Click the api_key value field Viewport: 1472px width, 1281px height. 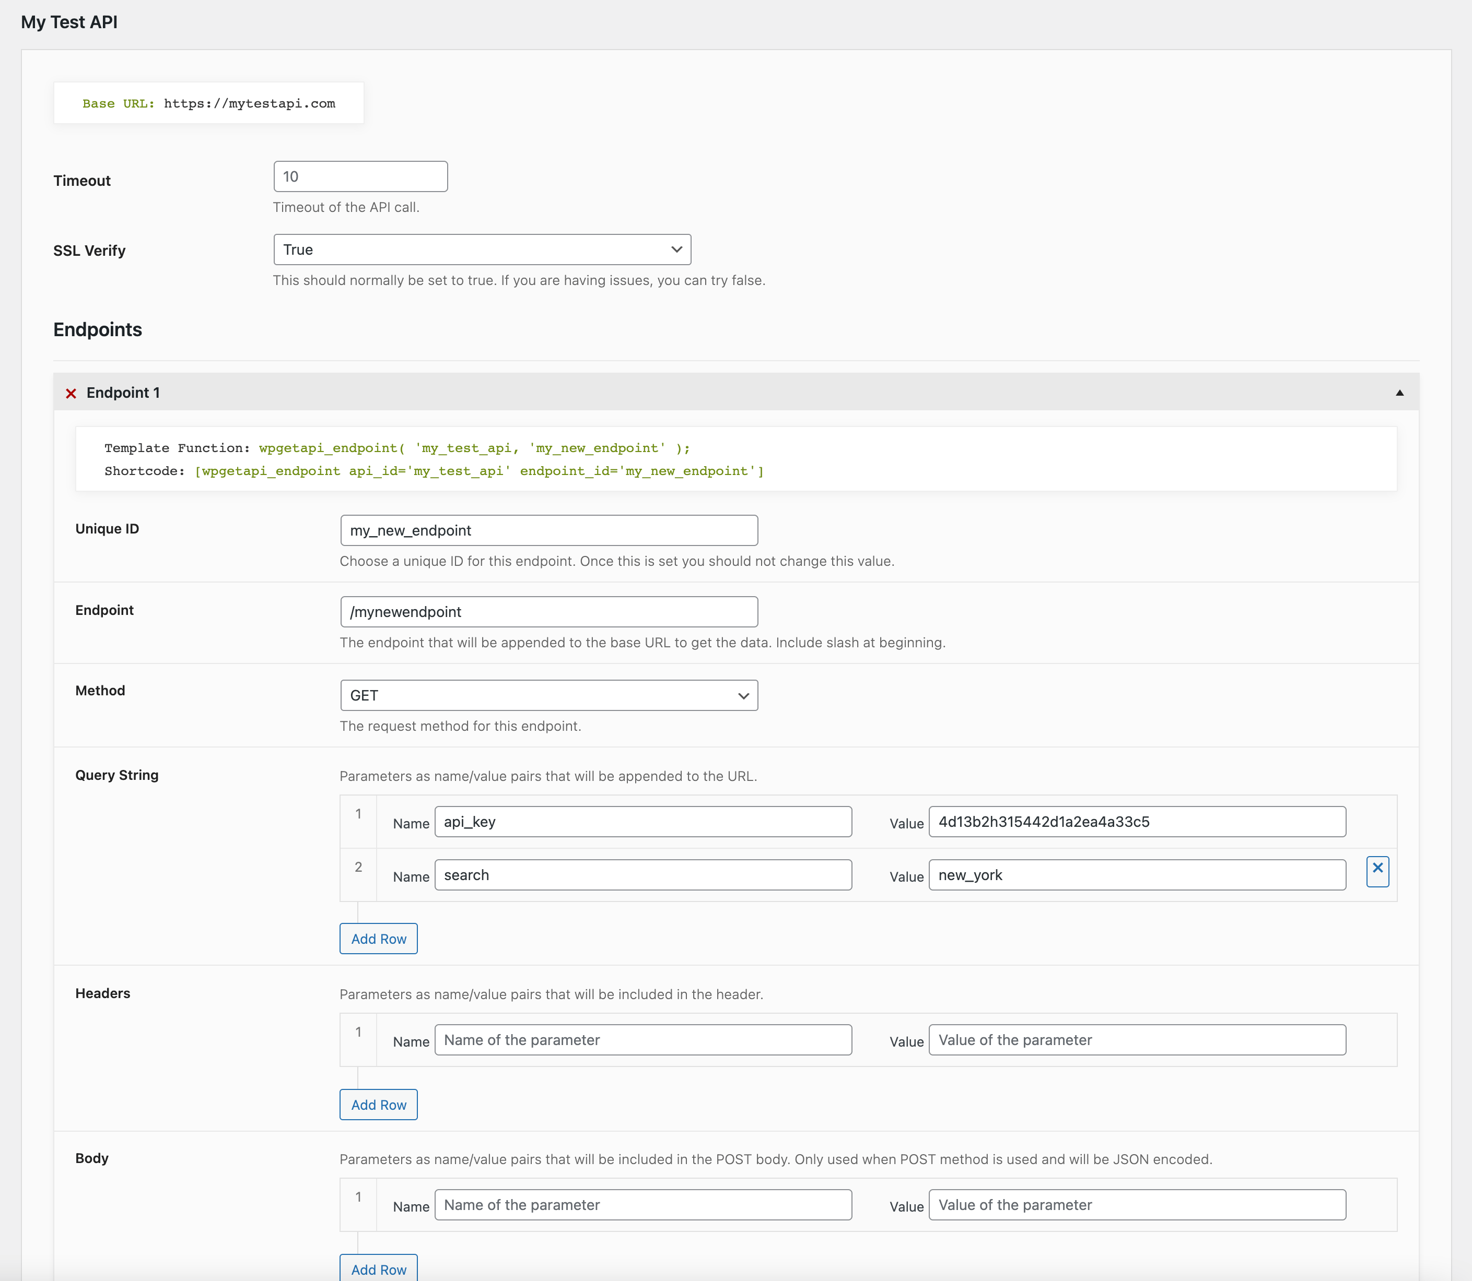(1137, 822)
